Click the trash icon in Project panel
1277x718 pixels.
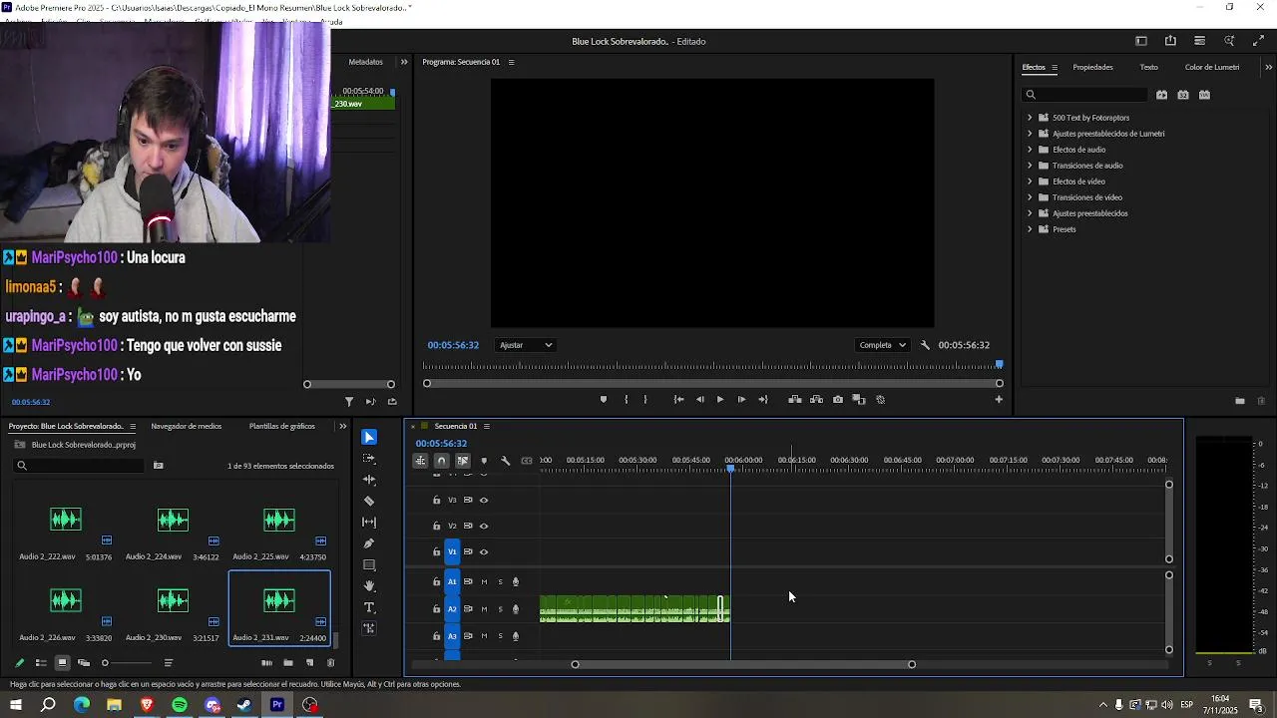coord(331,663)
